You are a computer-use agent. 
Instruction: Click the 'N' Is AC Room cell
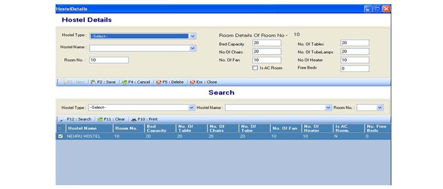click(349, 136)
